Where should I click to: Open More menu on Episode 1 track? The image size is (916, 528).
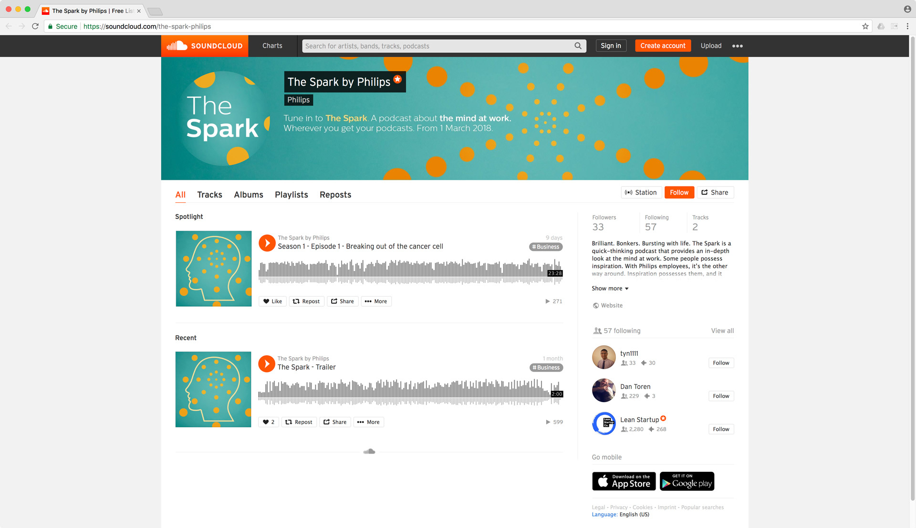point(376,301)
